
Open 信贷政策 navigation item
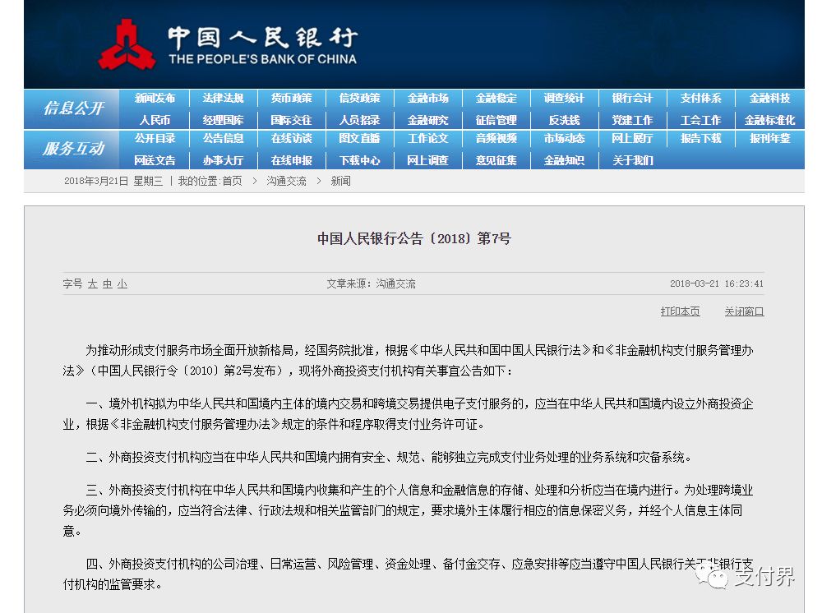coord(359,98)
